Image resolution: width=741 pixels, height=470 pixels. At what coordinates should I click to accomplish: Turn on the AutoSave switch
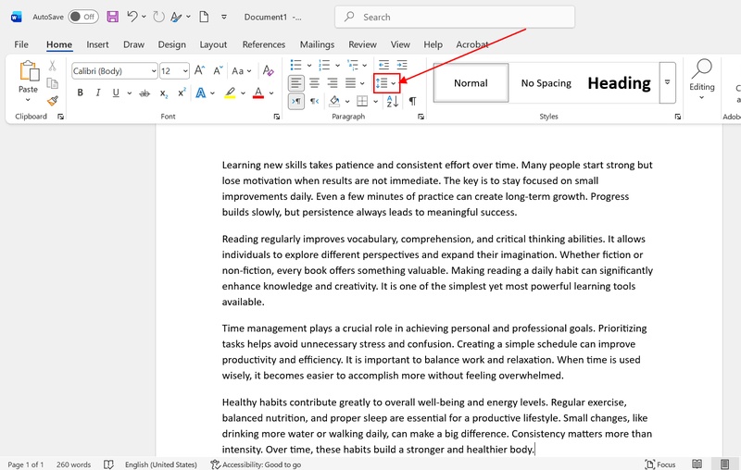click(x=83, y=17)
